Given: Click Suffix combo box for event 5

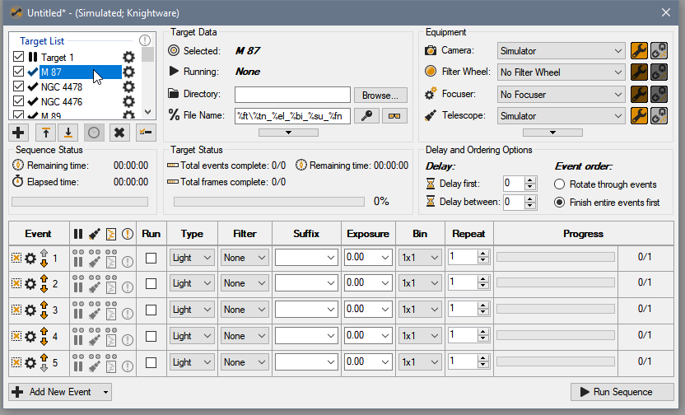Looking at the screenshot, I should (306, 362).
